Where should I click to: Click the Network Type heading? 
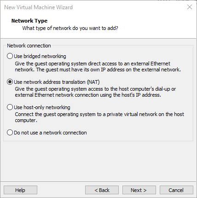point(29,21)
